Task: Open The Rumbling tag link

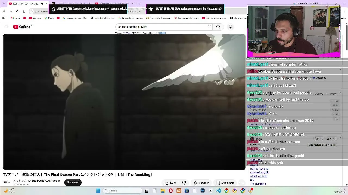Action: click(258, 184)
